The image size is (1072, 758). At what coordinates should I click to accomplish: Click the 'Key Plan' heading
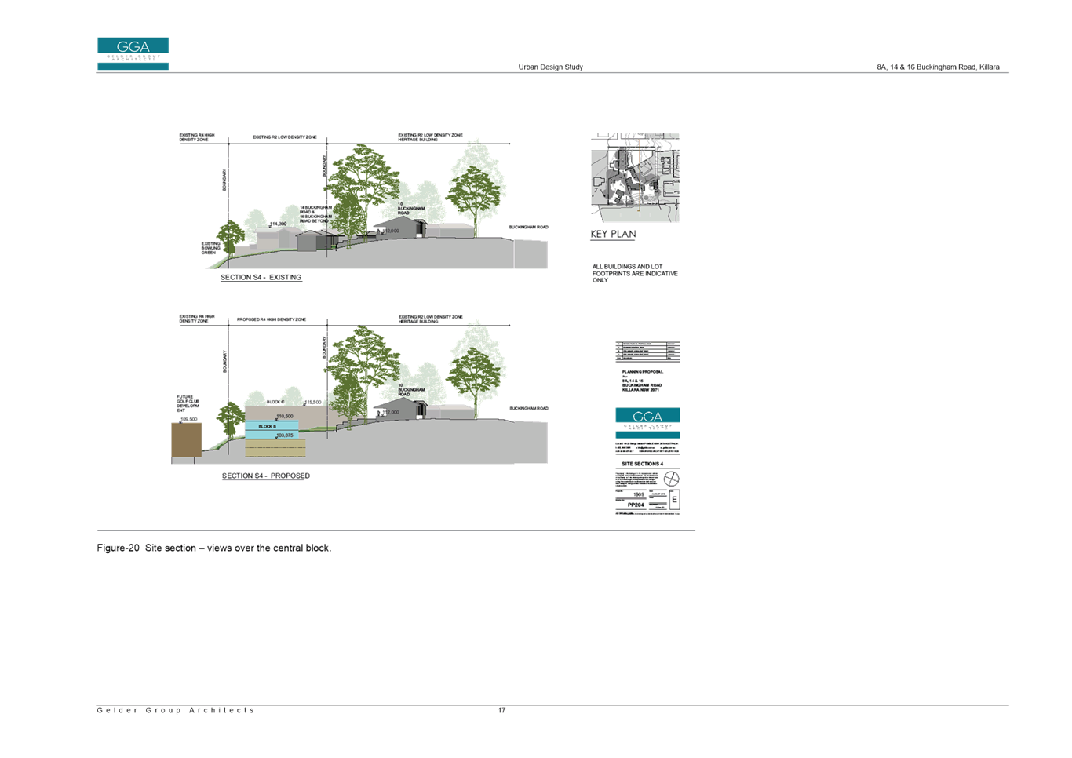pos(613,235)
